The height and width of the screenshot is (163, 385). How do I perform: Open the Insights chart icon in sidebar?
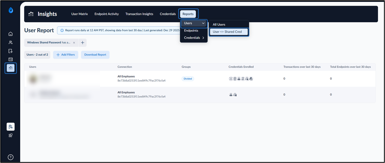11,68
